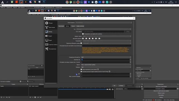The width and height of the screenshot is (179, 101).
Task: Click Stop Recording (Остановить запись) in Controls panel
Action: 160,89
